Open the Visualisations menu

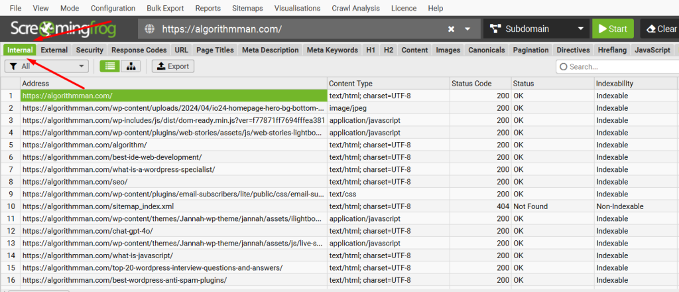[x=298, y=8]
